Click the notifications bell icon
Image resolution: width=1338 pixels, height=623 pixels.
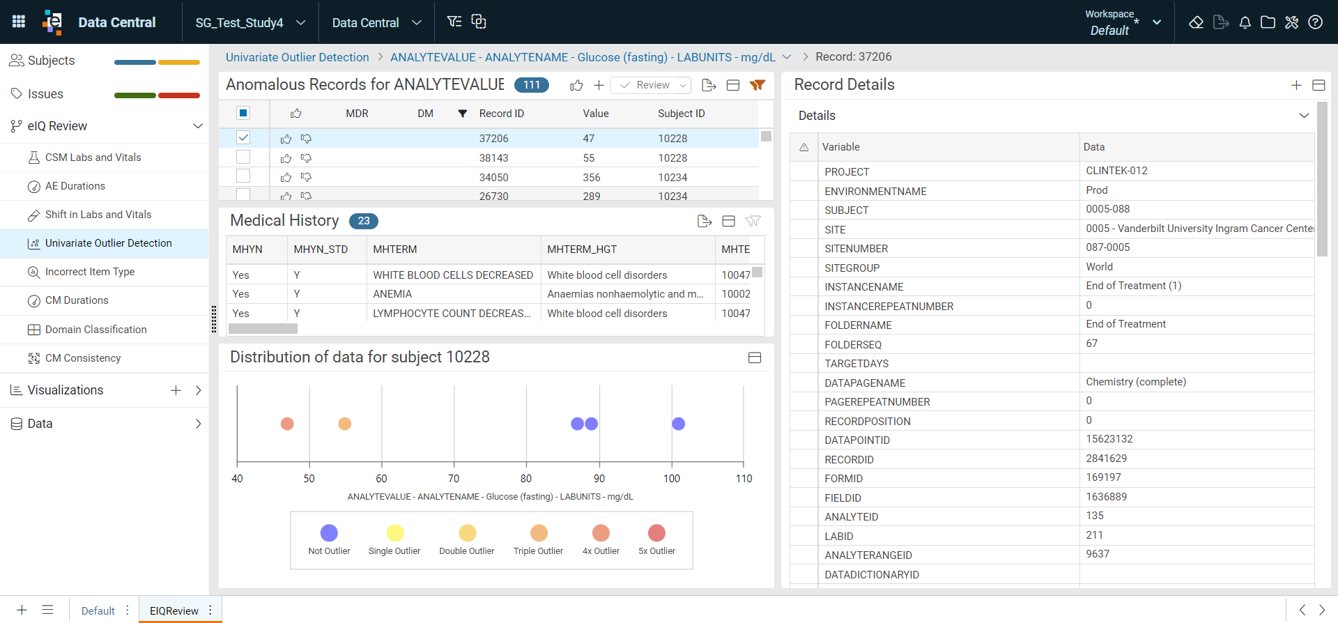pyautogui.click(x=1245, y=22)
